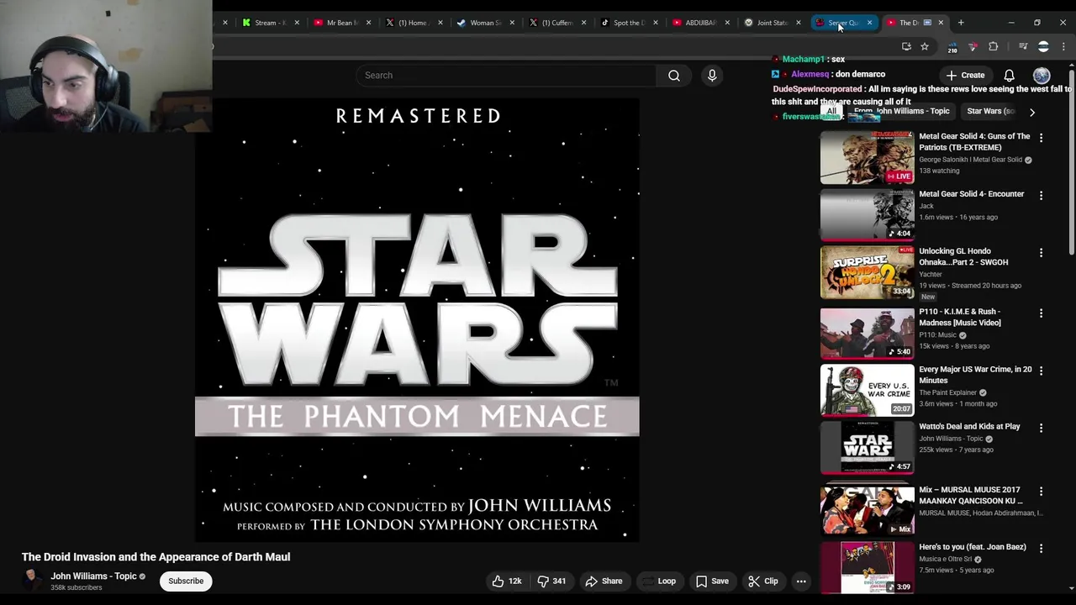The width and height of the screenshot is (1076, 605).
Task: Open the browser extensions puzzle icon
Action: (993, 47)
